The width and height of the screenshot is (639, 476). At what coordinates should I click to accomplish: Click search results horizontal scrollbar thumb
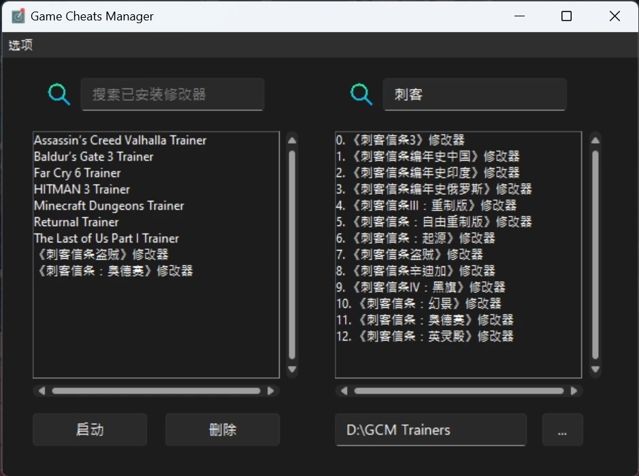click(x=459, y=391)
